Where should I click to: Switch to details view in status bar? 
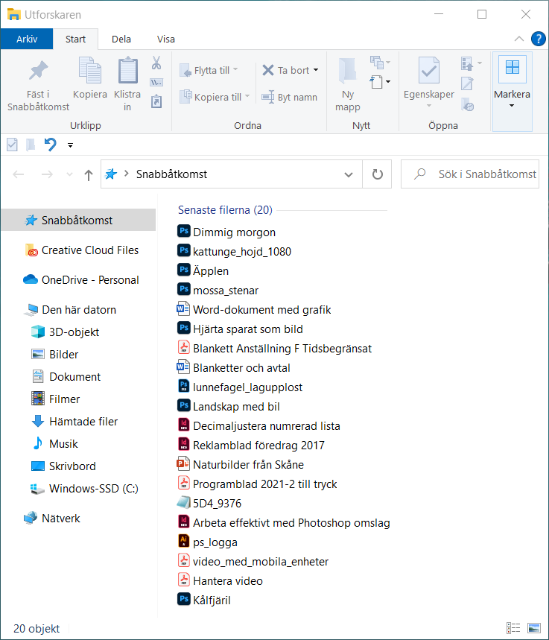point(513,628)
